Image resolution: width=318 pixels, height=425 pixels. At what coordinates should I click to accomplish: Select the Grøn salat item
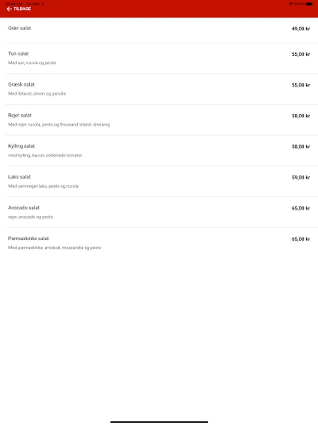coord(20,28)
